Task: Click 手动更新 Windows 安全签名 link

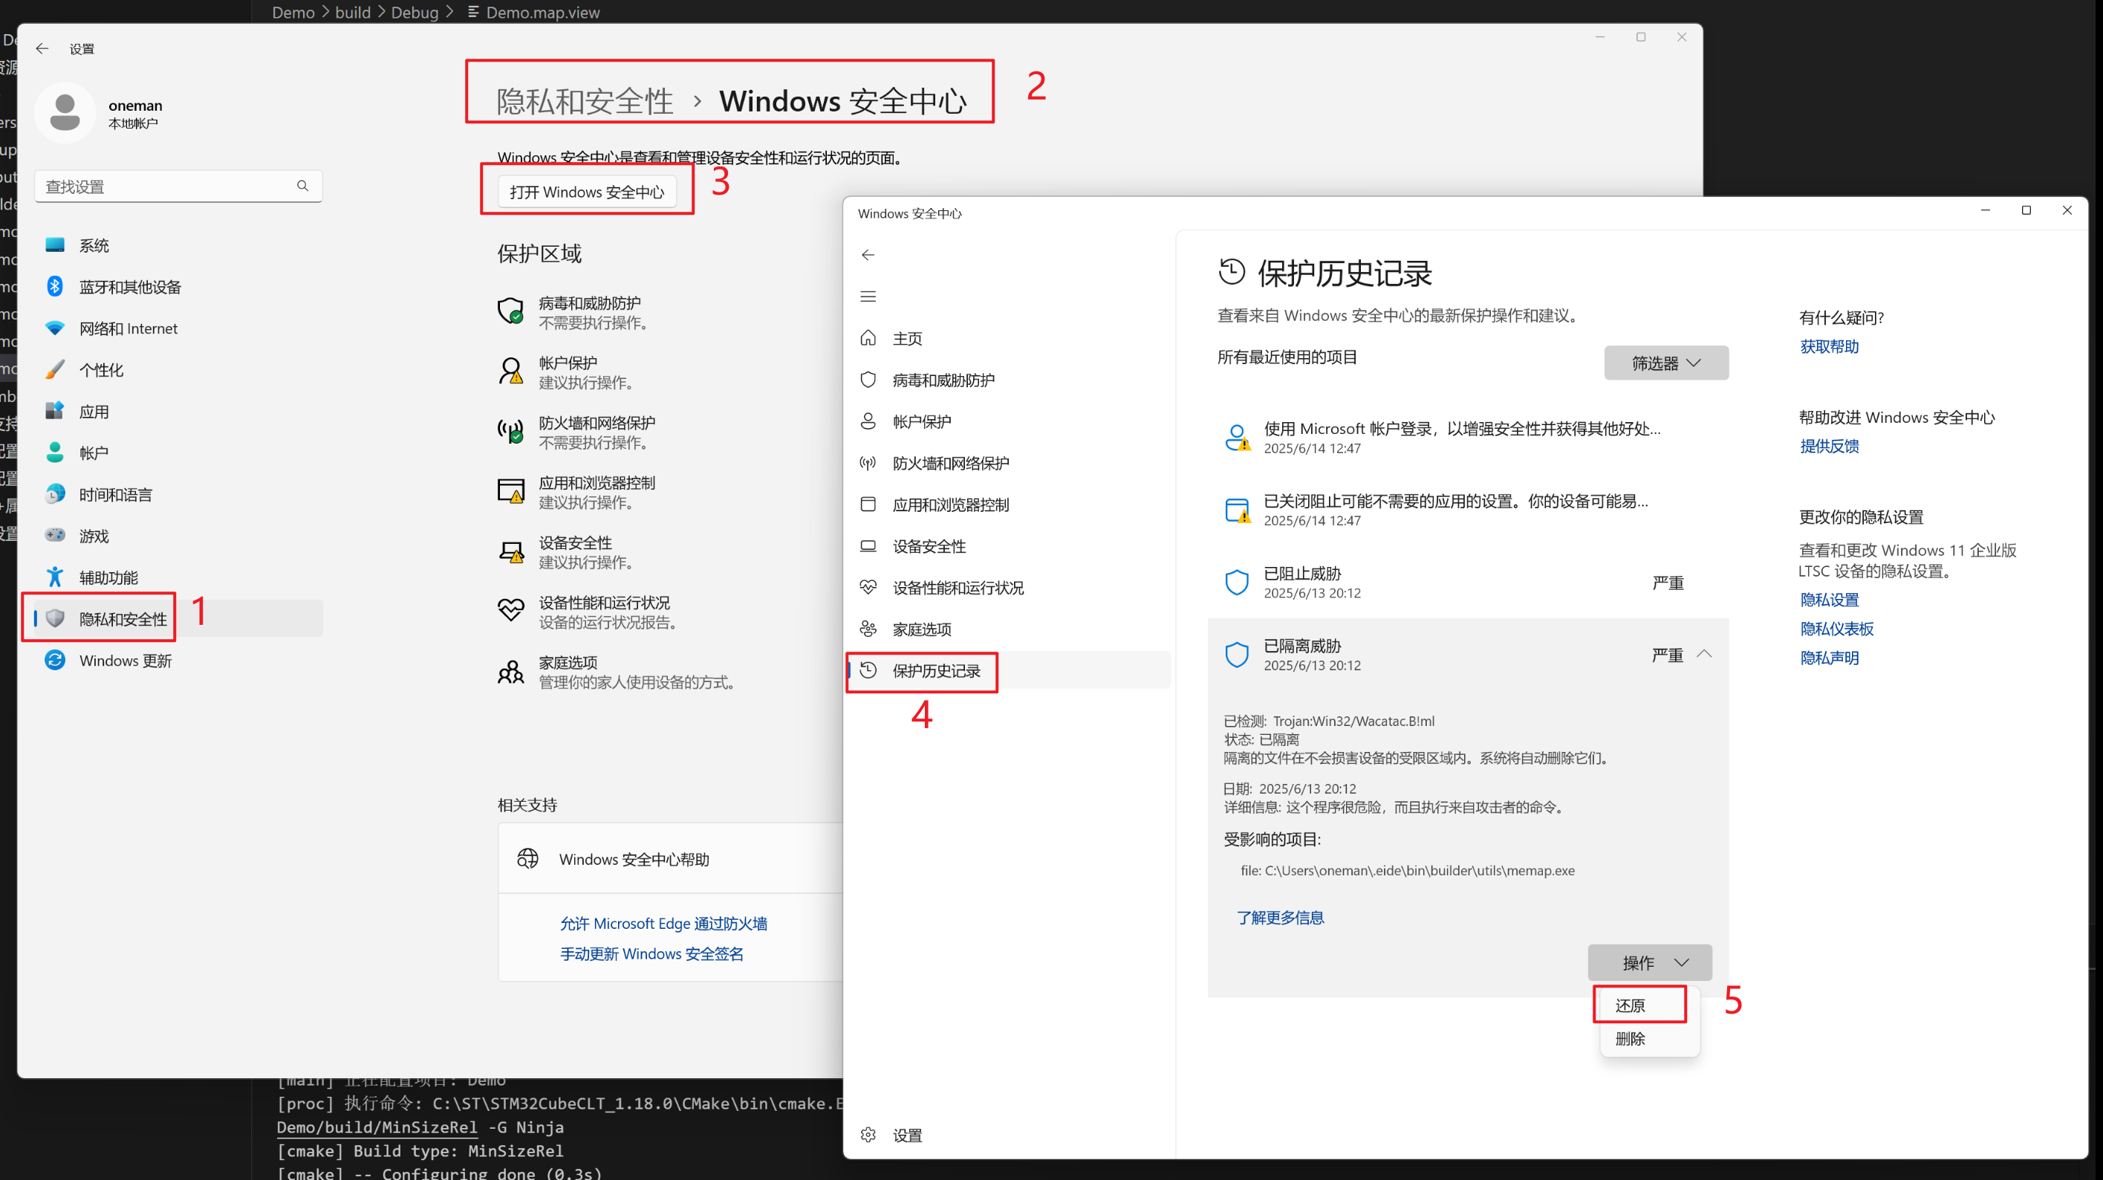Action: (x=651, y=954)
